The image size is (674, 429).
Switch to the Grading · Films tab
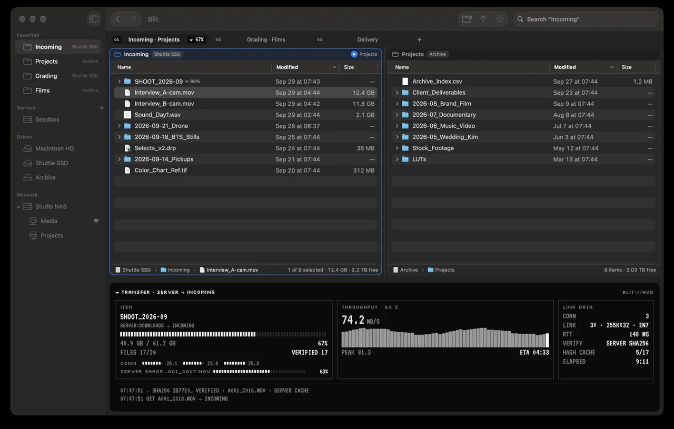266,39
